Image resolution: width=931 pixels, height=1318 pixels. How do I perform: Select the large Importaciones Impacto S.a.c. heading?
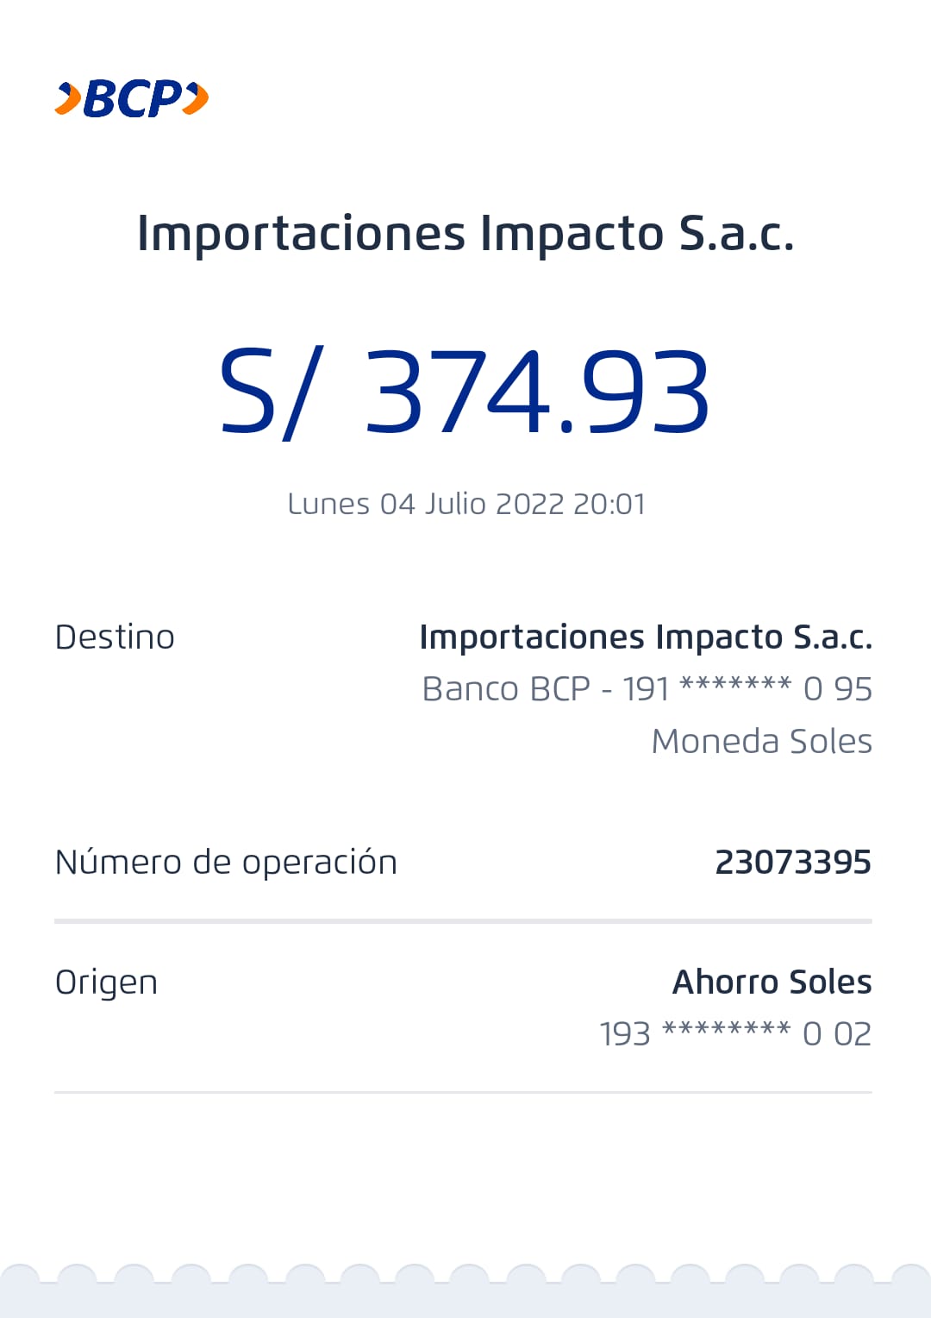(x=465, y=234)
